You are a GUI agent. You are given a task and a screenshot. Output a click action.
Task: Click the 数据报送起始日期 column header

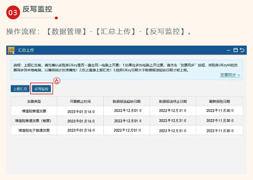point(127,101)
